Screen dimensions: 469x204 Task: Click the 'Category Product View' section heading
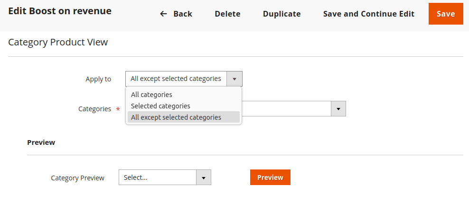[x=58, y=43]
